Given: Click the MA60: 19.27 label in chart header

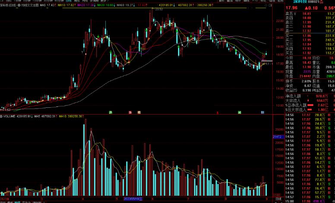Looking at the screenshot, I should (126, 5).
